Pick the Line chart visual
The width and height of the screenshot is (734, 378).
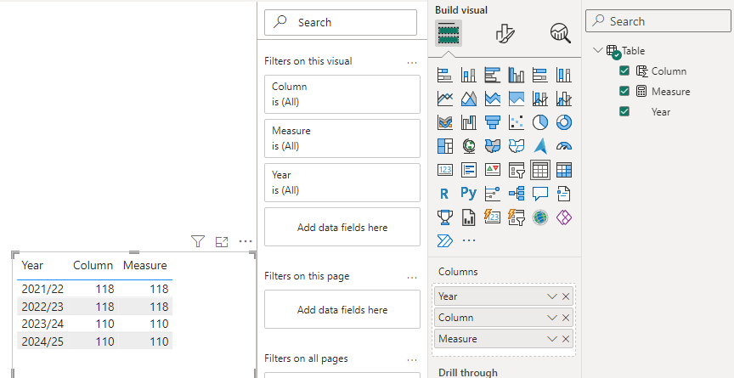click(x=444, y=99)
